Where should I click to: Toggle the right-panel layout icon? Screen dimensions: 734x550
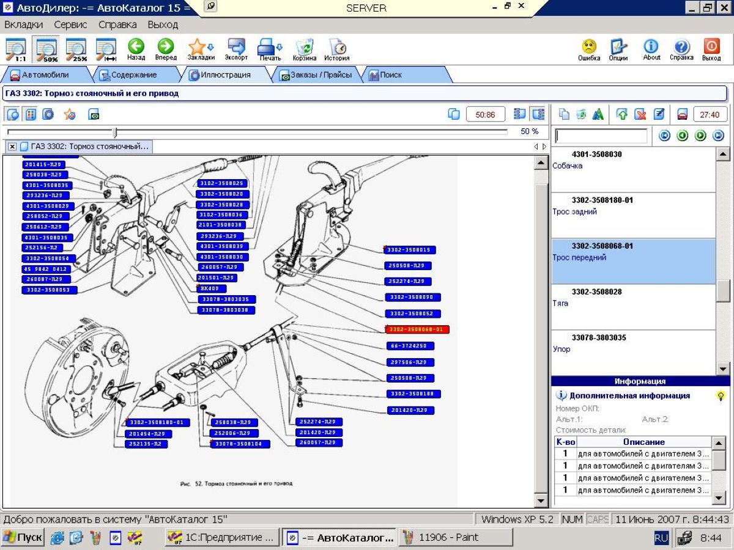coord(538,114)
